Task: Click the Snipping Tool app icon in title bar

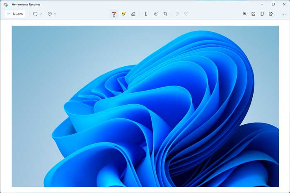Action: click(x=6, y=5)
